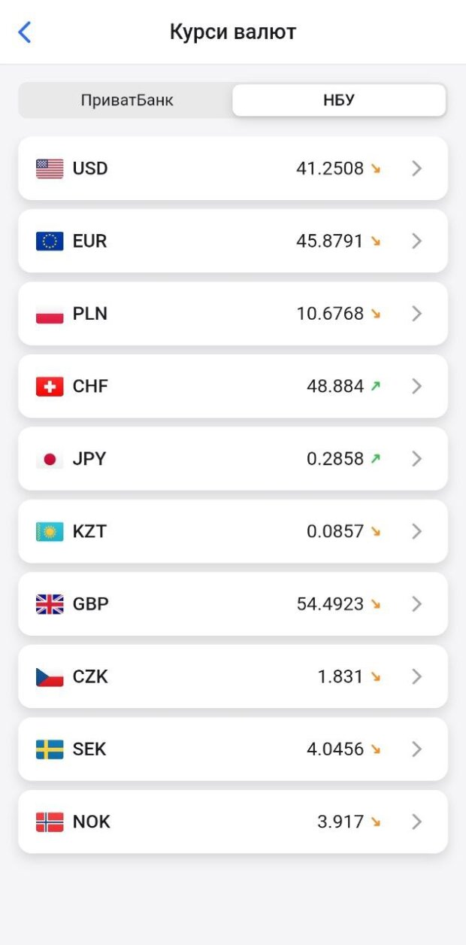Click the CHF green up trend arrow

(376, 386)
